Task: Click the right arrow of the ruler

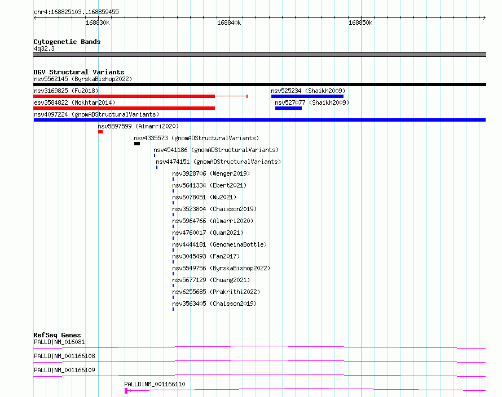Action: (484, 17)
